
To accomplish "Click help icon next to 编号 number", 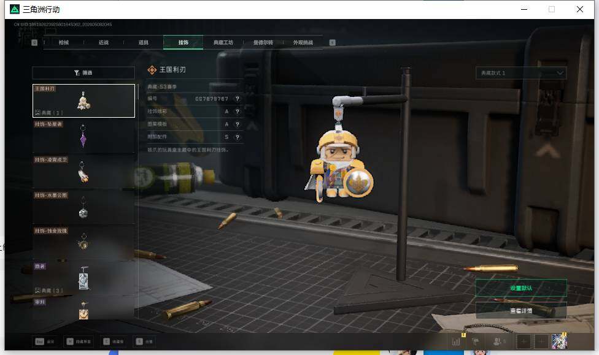I will [x=238, y=99].
